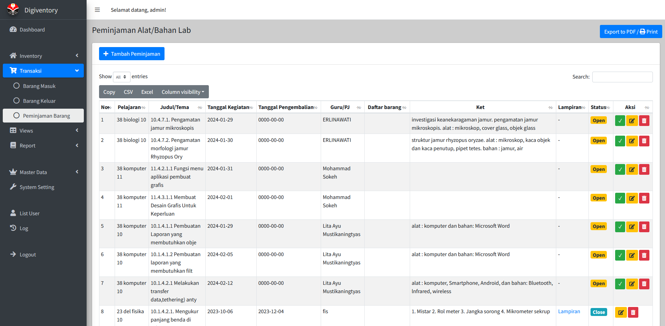This screenshot has height=326, width=665.
Task: Approve row 5 with green checkmark button
Action: [620, 227]
